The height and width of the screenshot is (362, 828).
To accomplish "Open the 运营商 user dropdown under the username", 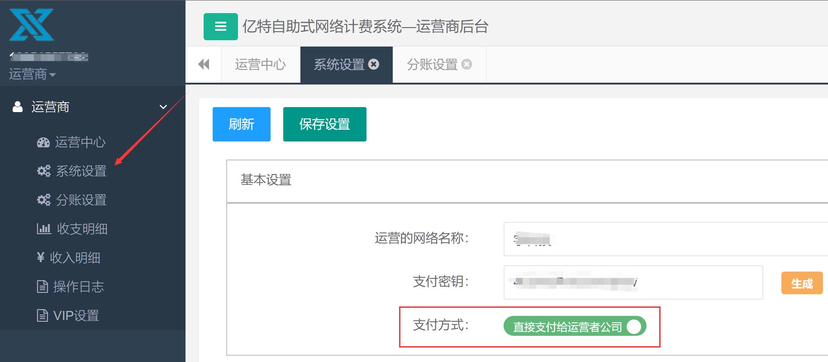I will coord(32,74).
